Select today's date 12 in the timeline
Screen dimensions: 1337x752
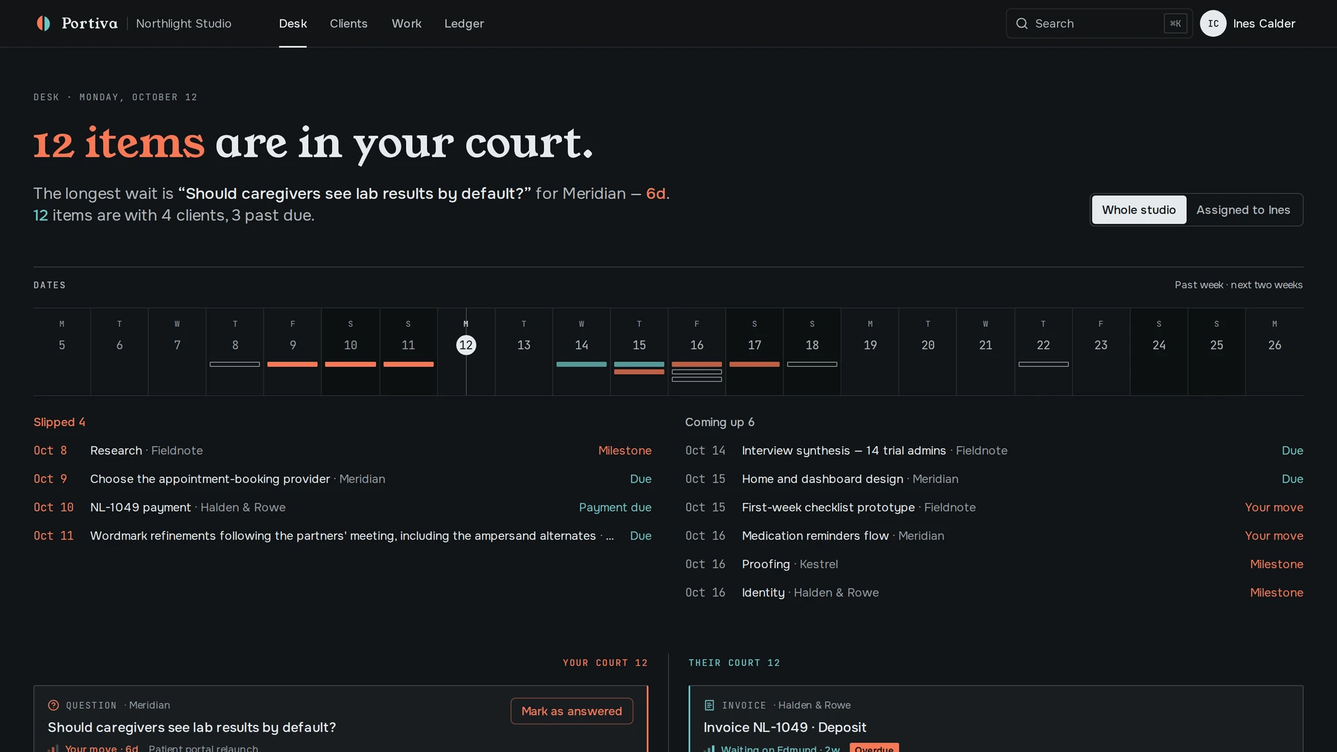pos(466,345)
